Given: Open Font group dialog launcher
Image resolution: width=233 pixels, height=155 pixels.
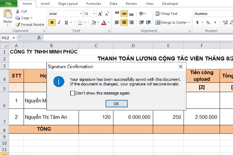Looking at the screenshot, I should tap(109, 31).
